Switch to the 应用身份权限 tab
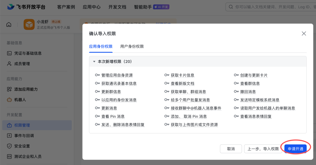 point(101,47)
